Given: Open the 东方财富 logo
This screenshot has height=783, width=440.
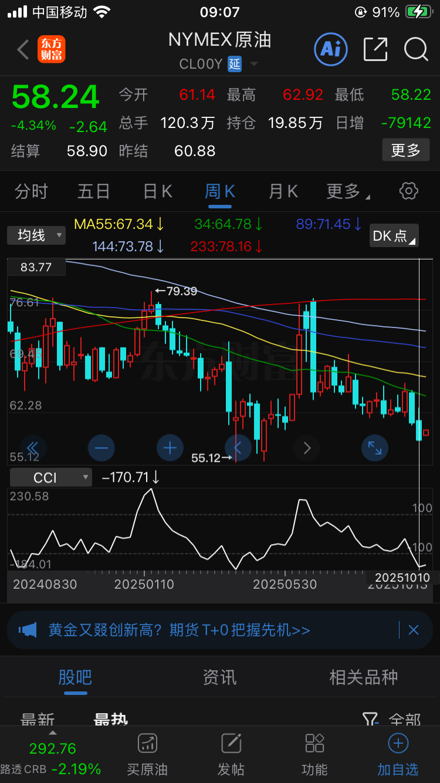Looking at the screenshot, I should [x=52, y=49].
